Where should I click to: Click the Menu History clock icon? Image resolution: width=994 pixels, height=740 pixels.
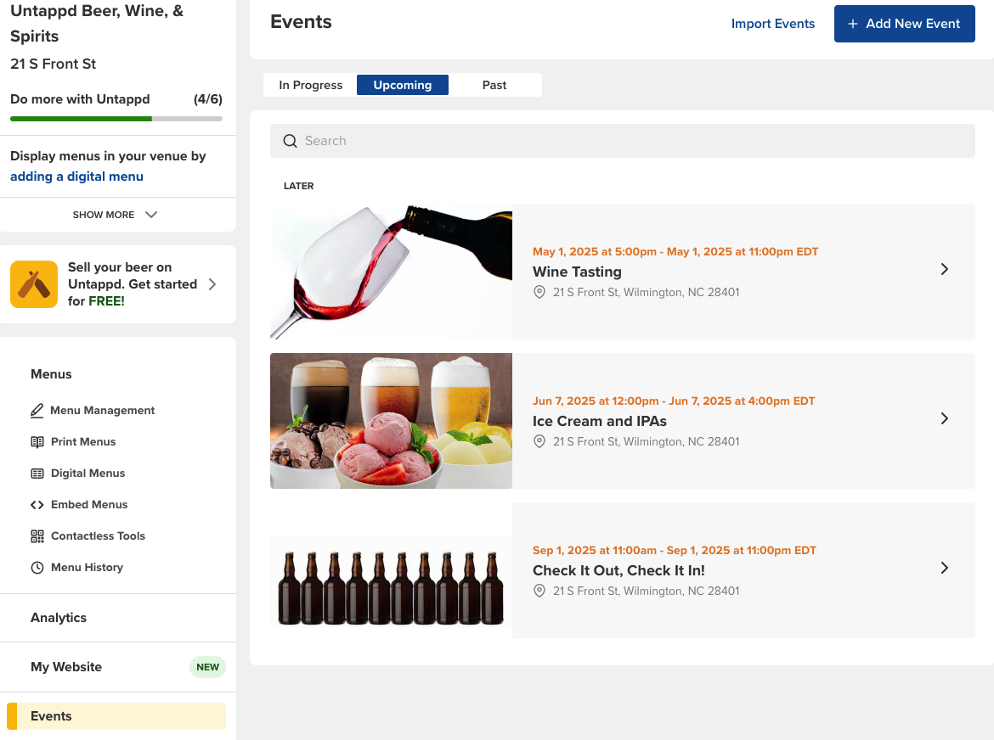37,568
